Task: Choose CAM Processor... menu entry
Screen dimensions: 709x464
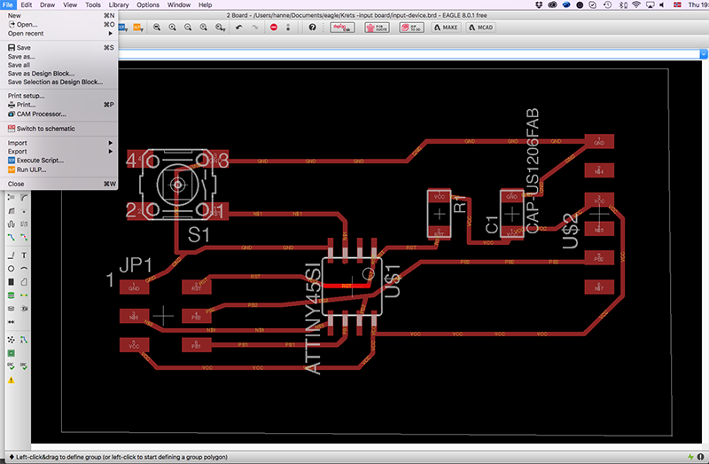Action: pyautogui.click(x=59, y=114)
